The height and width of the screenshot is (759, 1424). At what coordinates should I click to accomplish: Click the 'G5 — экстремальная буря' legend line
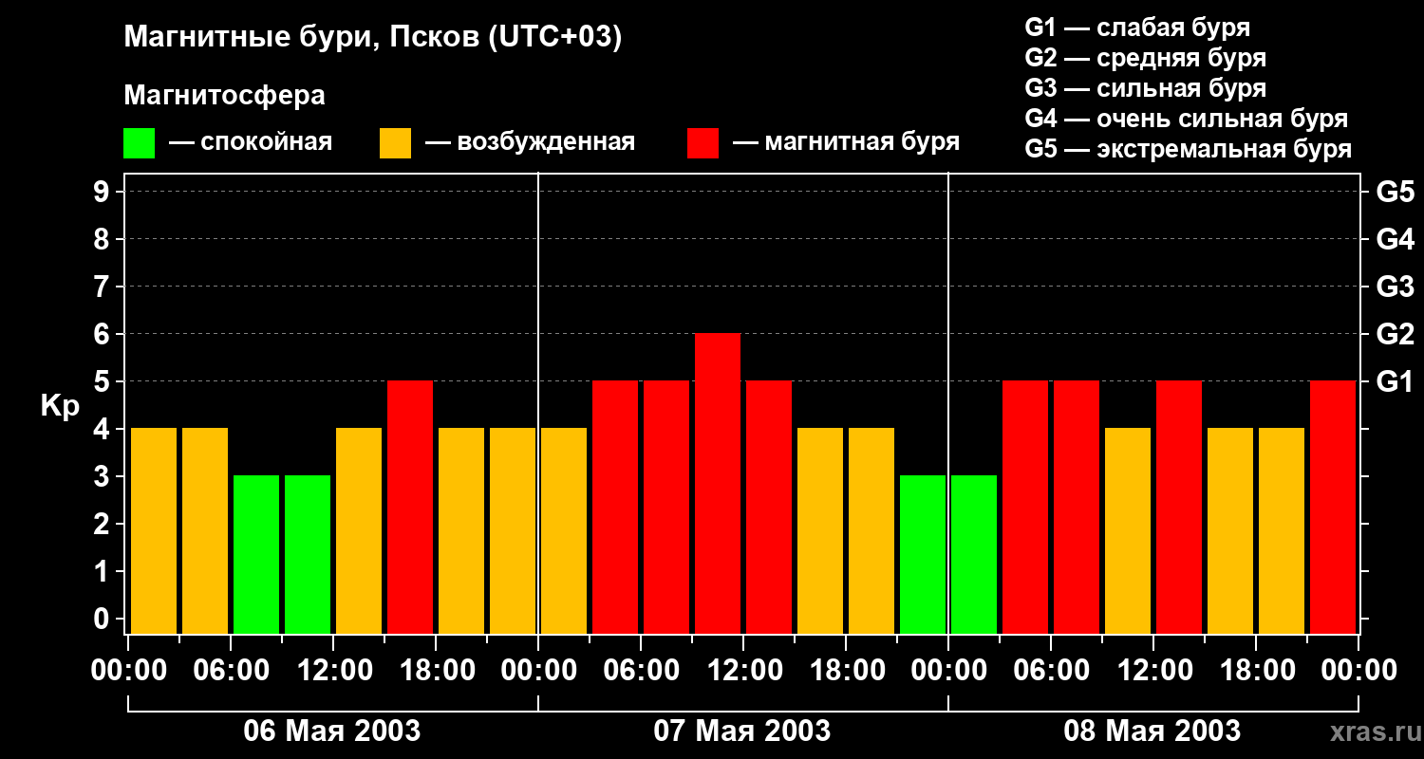pyautogui.click(x=1188, y=150)
